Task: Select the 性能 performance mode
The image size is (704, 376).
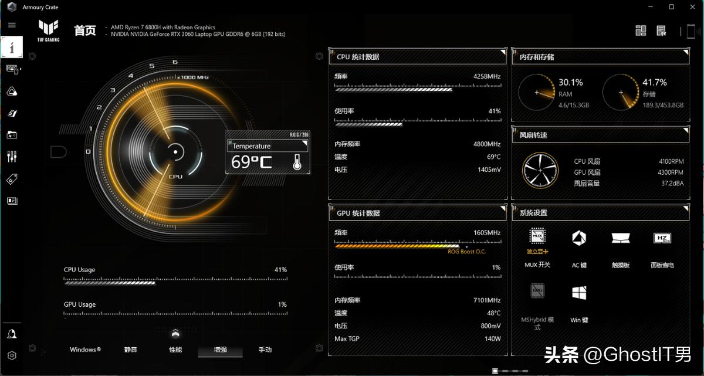Action: [x=175, y=350]
